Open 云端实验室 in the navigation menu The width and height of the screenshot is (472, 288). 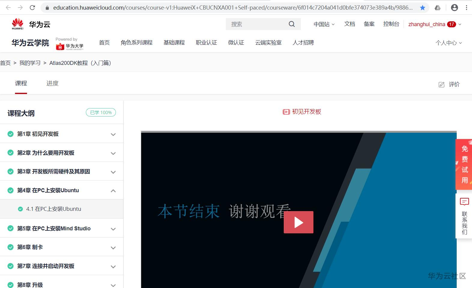[268, 43]
